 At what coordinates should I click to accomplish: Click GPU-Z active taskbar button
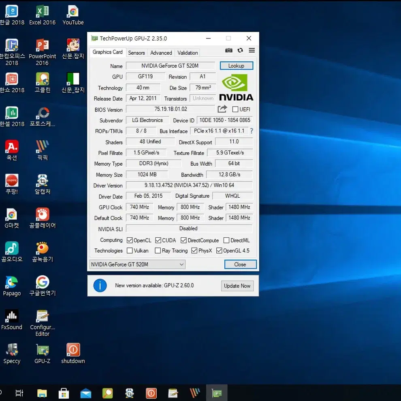[x=217, y=393]
